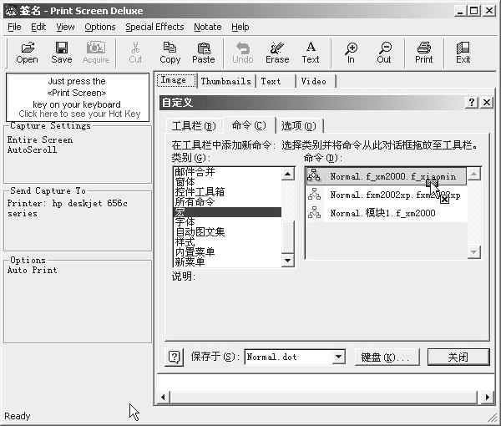Click horizontal scrollbar right arrow
Image resolution: width=501 pixels, height=426 pixels.
click(487, 397)
